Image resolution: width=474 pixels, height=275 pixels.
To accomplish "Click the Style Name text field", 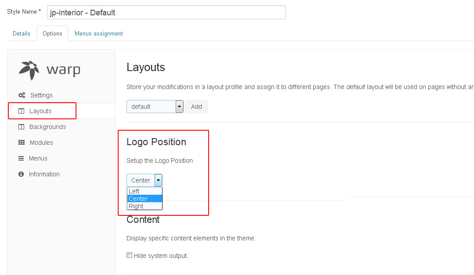I will pyautogui.click(x=166, y=12).
